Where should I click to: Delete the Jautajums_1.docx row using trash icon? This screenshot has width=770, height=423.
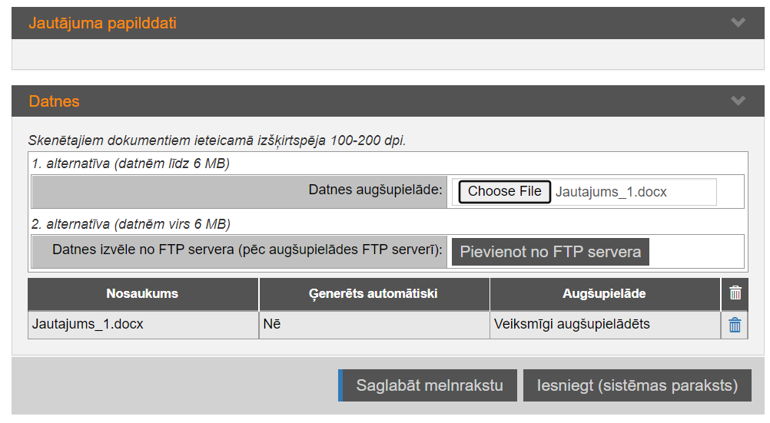pos(735,325)
